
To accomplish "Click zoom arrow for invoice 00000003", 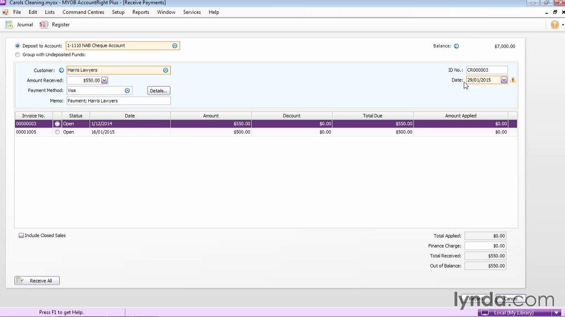I will [57, 124].
